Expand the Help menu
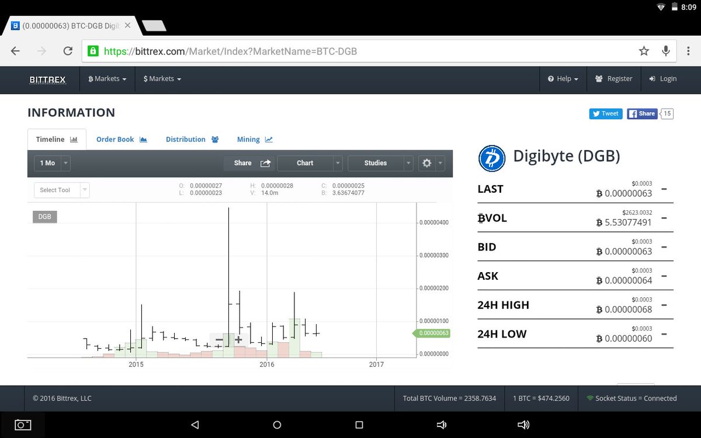This screenshot has height=438, width=701. click(563, 79)
